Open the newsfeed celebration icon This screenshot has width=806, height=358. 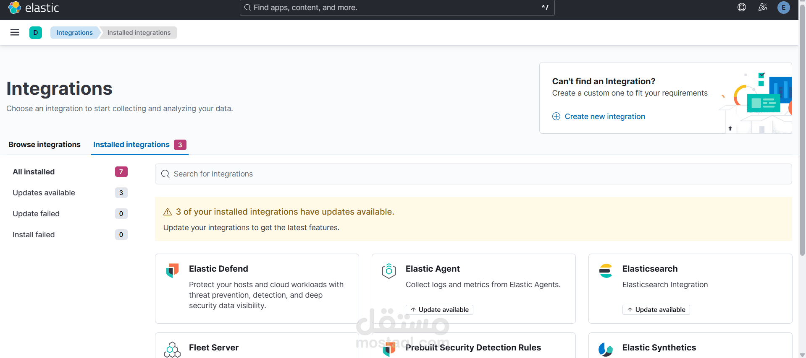click(x=763, y=7)
